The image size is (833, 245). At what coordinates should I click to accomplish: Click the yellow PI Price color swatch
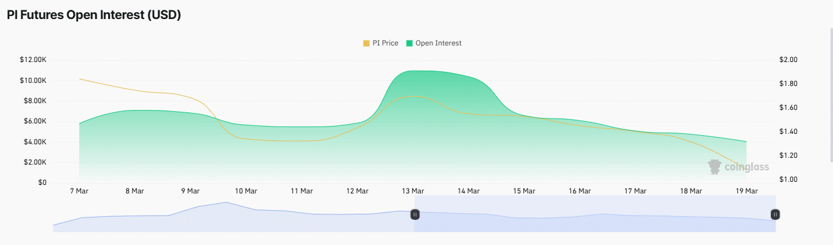[x=367, y=43]
